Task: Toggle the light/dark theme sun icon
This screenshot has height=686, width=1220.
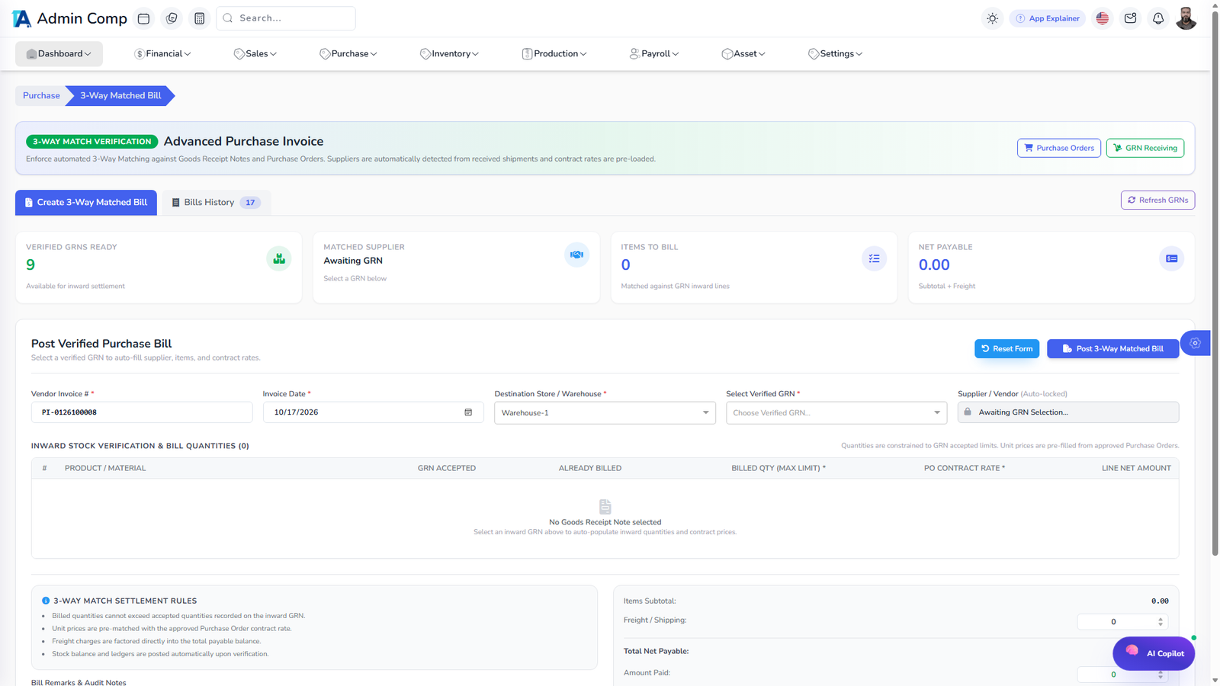Action: coord(992,18)
